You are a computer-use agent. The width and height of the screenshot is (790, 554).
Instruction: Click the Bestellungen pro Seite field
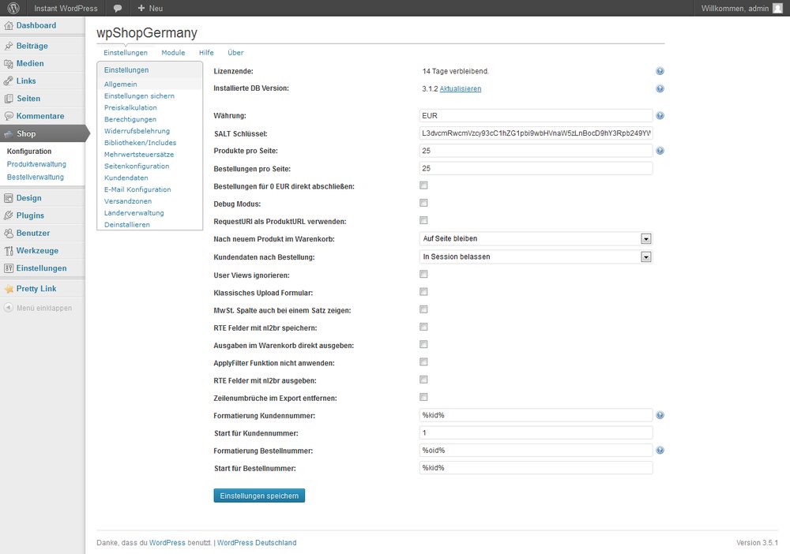(536, 168)
